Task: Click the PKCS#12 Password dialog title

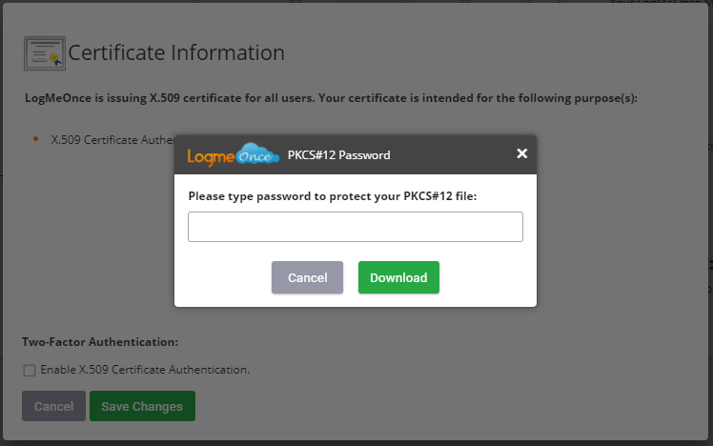Action: click(x=338, y=155)
